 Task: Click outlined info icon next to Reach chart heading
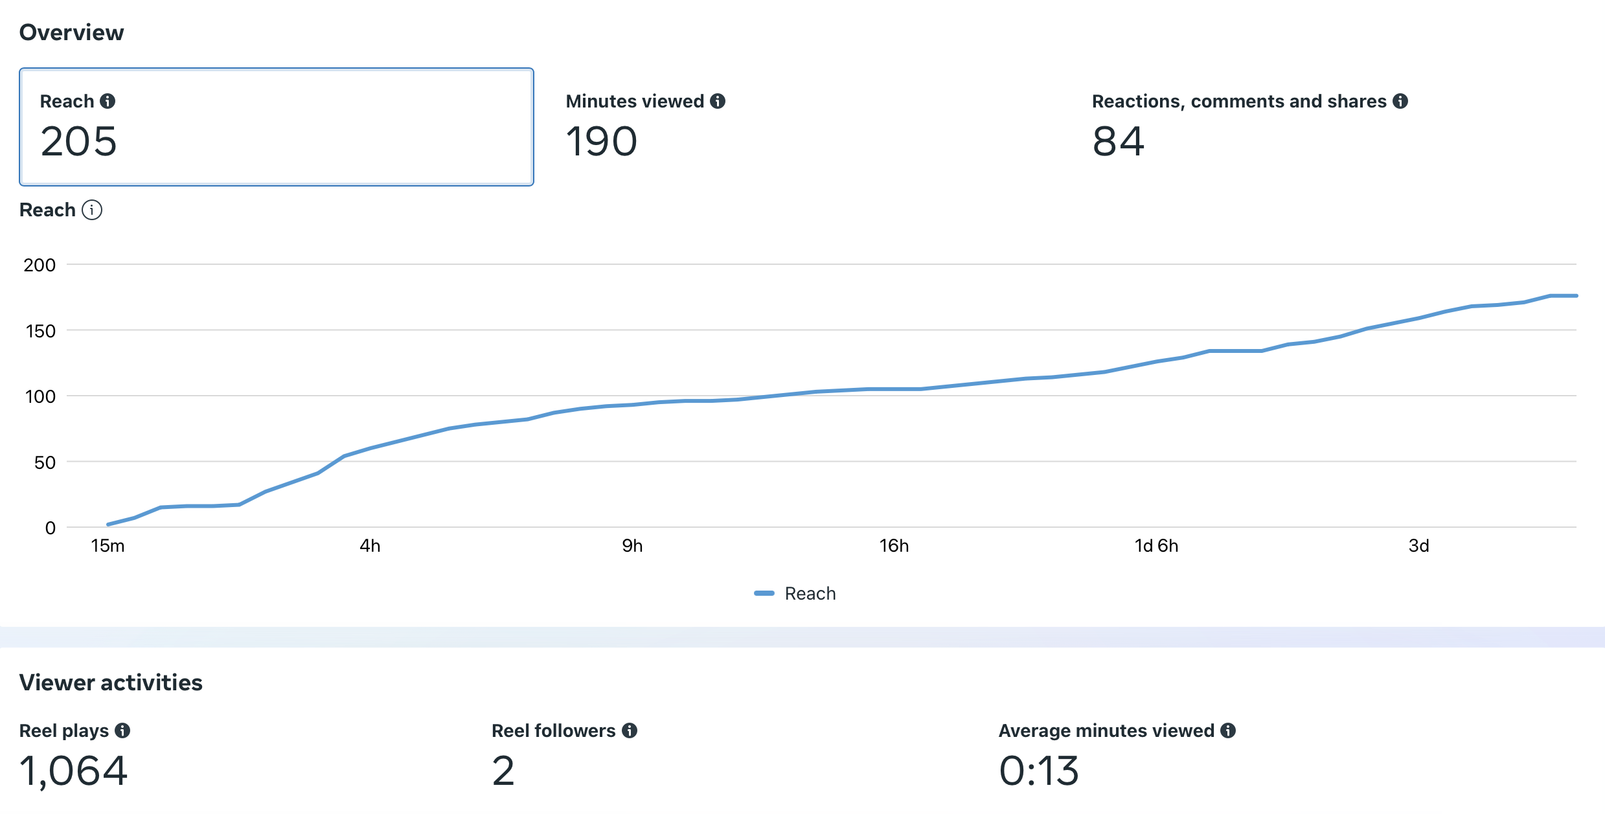tap(92, 210)
